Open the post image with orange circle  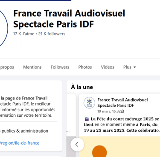tap(119, 147)
